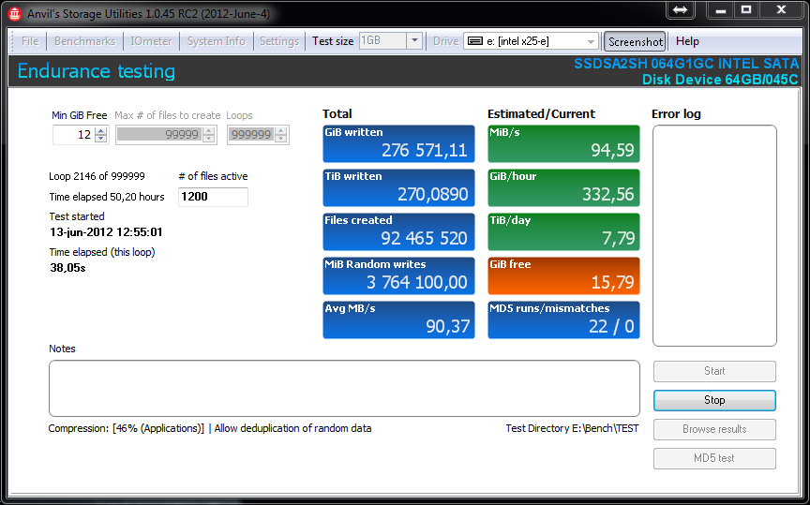Increase Loops value with up arrow

(280, 130)
